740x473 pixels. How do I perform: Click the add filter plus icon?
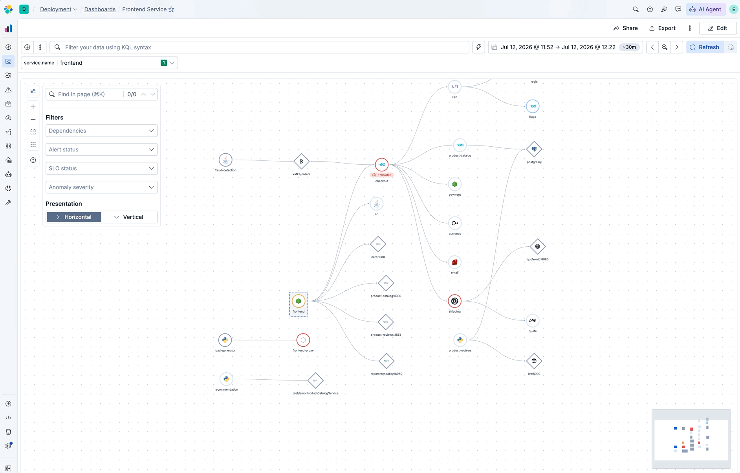(x=27, y=47)
